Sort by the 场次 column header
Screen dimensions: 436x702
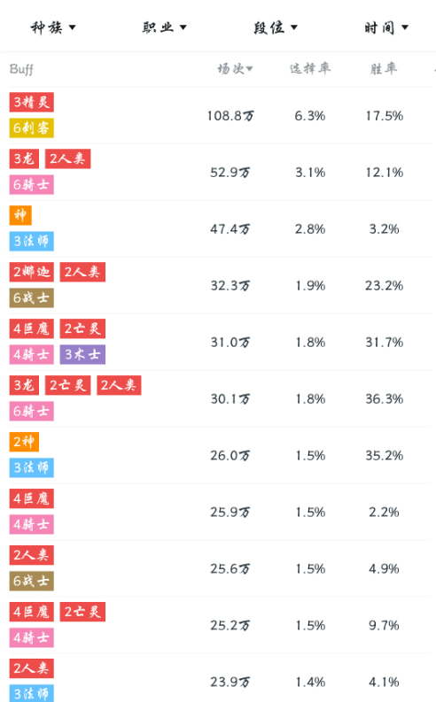235,68
